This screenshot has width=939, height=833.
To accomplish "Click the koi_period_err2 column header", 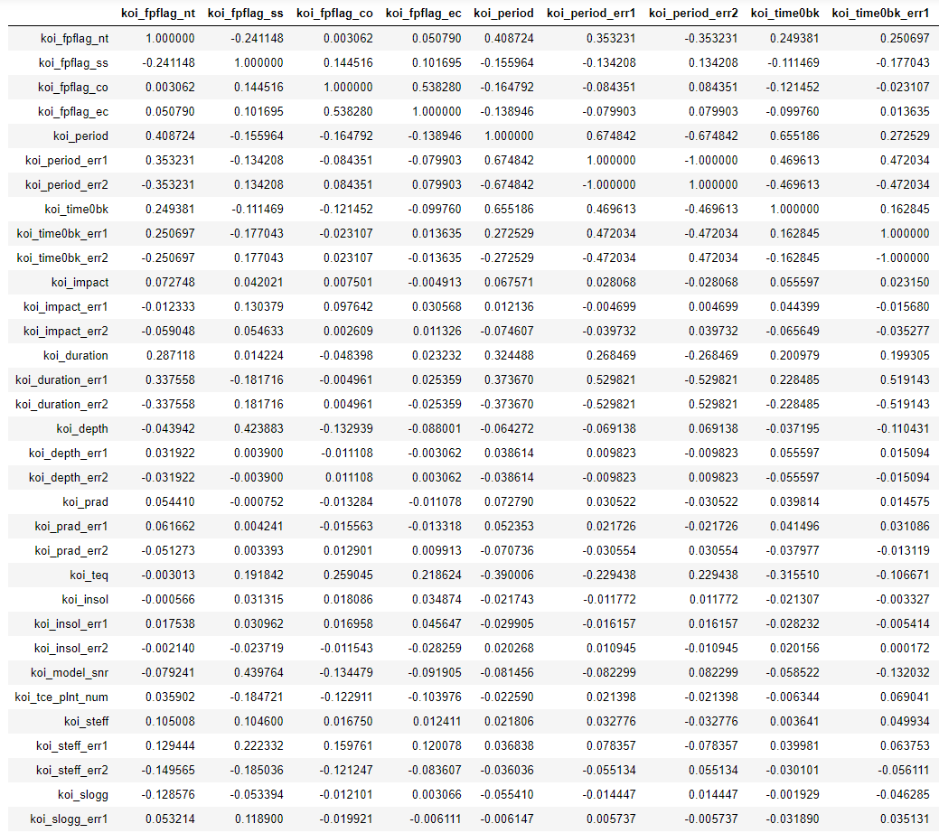I will pyautogui.click(x=693, y=14).
